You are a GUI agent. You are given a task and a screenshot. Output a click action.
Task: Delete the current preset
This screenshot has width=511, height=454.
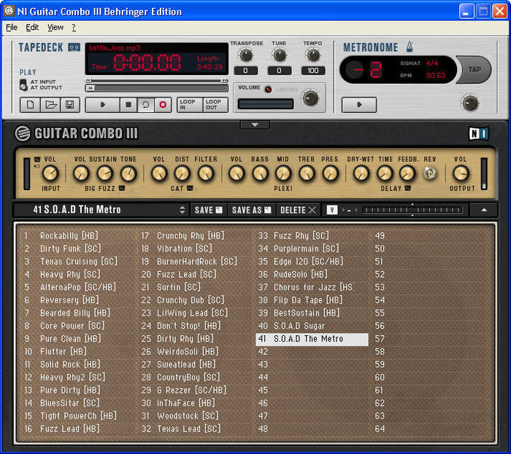click(298, 210)
